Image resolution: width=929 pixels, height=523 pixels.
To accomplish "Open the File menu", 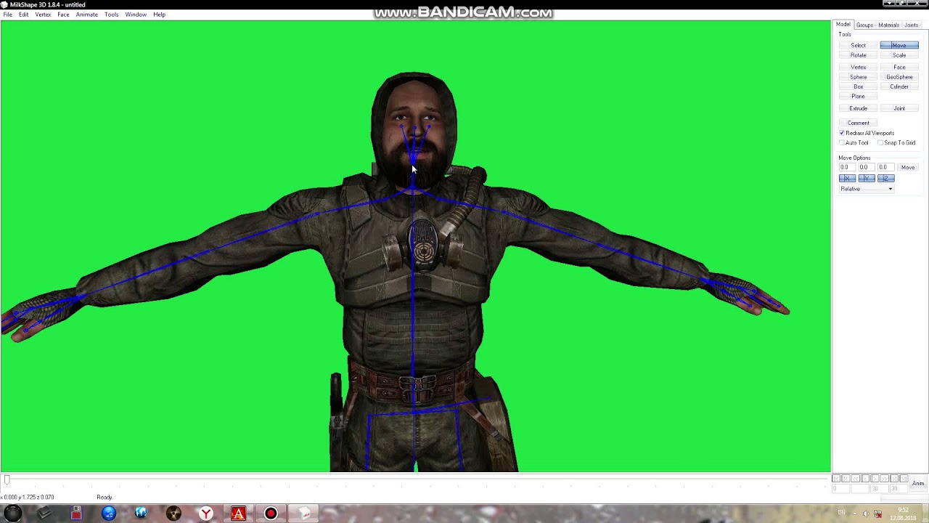I will coord(7,15).
